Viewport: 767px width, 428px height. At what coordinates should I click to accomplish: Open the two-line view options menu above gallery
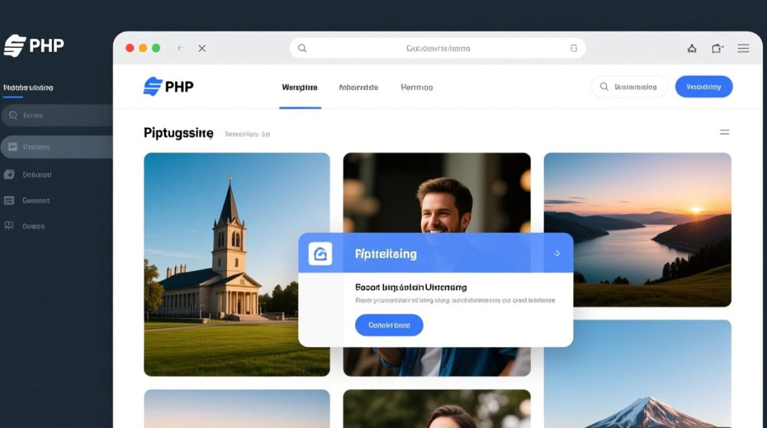[724, 132]
